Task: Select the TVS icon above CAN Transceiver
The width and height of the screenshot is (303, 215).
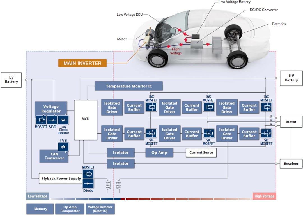Action: coord(63,147)
